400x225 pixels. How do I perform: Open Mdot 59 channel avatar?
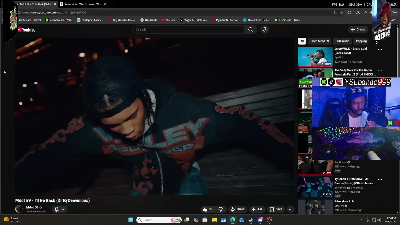tap(19, 209)
